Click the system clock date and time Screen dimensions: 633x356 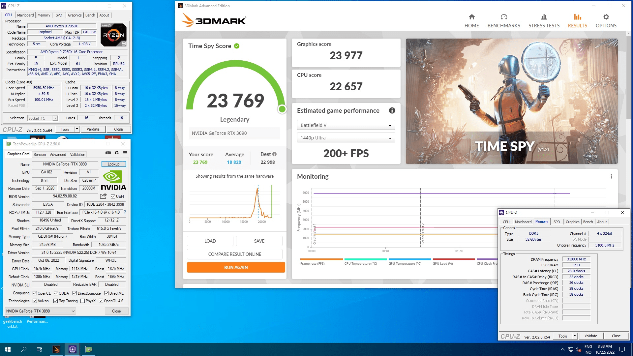point(605,349)
